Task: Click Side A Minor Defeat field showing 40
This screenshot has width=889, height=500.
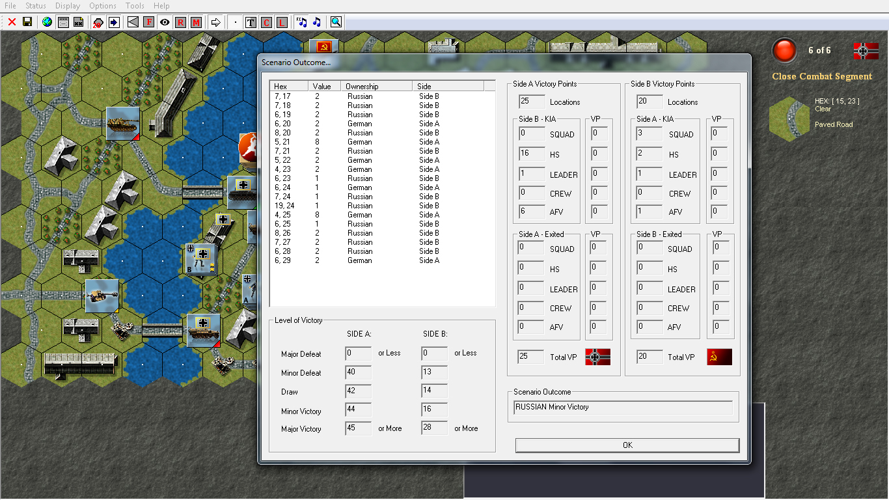Action: click(x=359, y=373)
